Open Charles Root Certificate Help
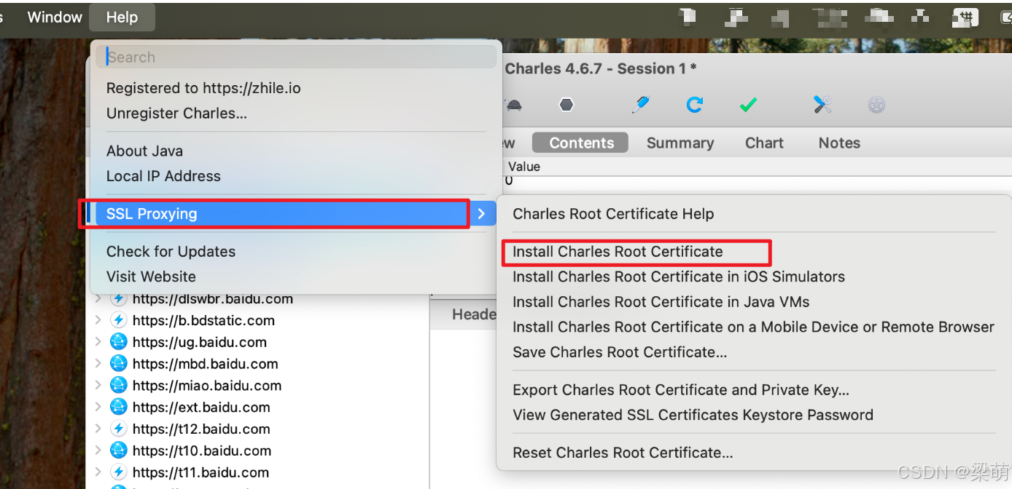The image size is (1012, 489). 613,214
